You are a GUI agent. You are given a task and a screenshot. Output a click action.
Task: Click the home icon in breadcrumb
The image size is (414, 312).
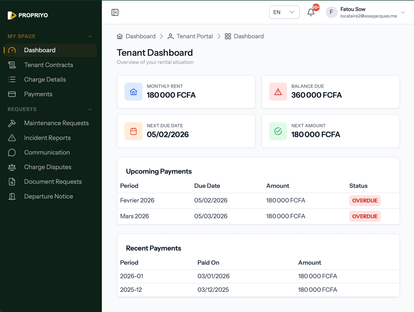(120, 36)
